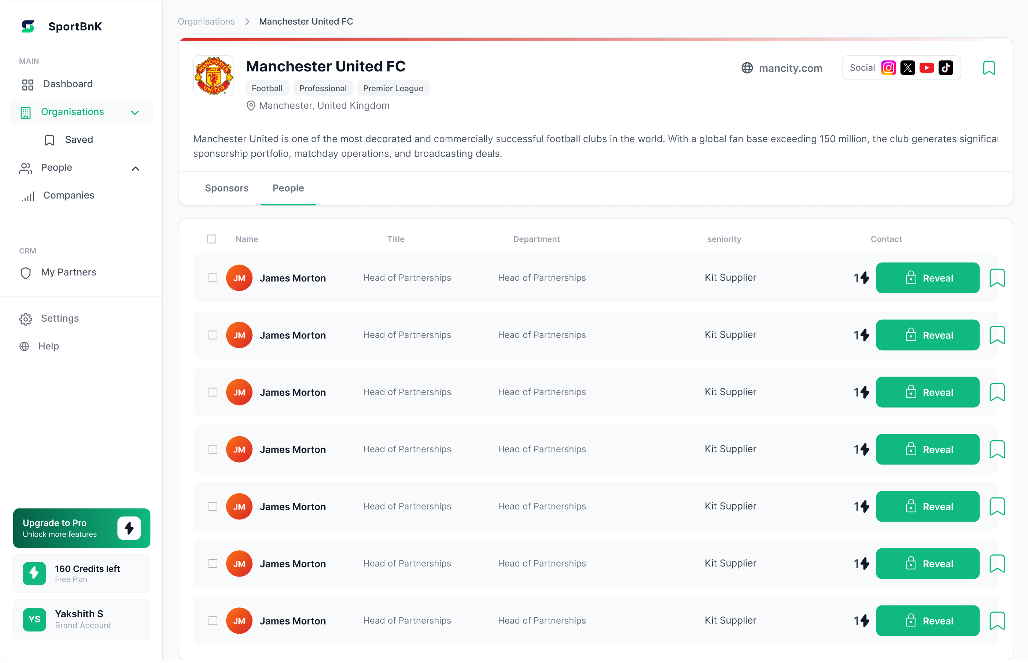The image size is (1028, 663).
Task: Click the Dashboard grid icon
Action: point(27,84)
